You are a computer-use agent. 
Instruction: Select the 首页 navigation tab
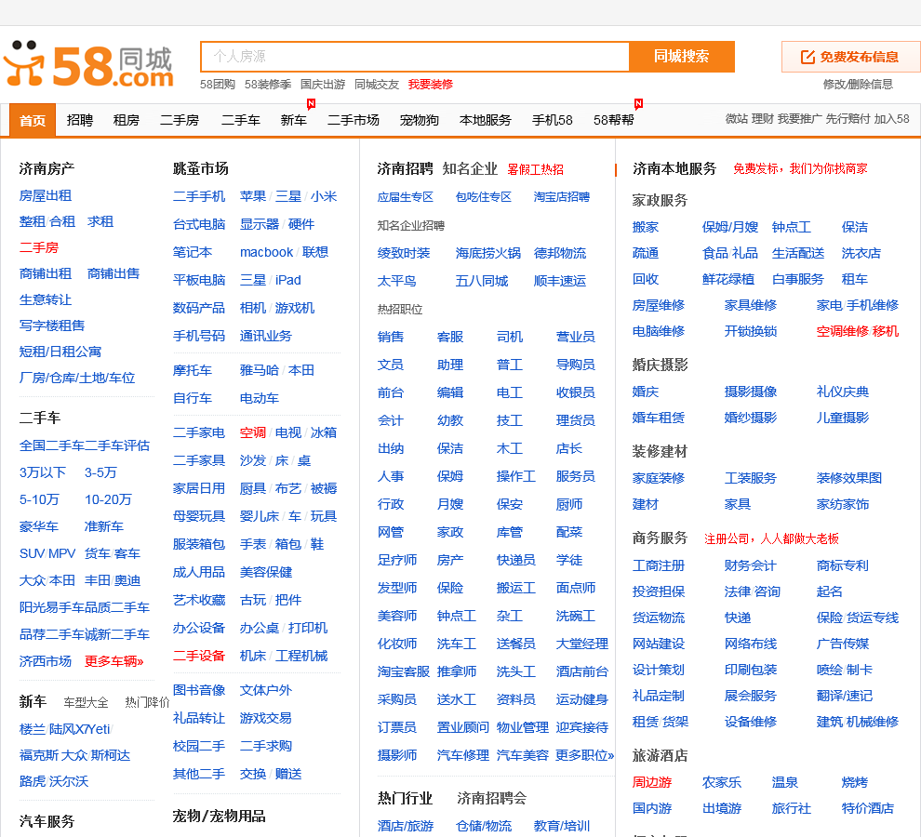click(x=33, y=120)
